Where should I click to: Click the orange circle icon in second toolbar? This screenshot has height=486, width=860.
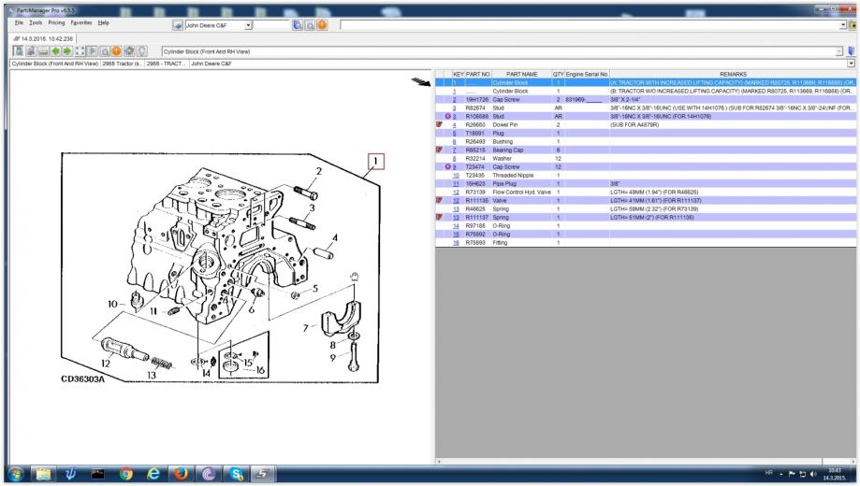[x=116, y=51]
